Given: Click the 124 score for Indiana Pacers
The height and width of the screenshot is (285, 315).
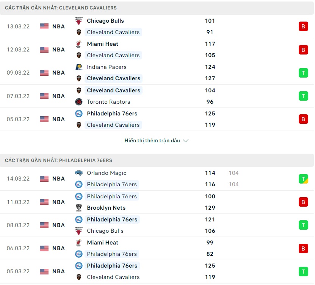Looking at the screenshot, I should click(210, 67).
